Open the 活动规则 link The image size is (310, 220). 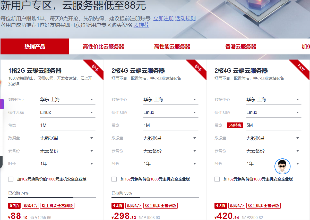(x=185, y=18)
